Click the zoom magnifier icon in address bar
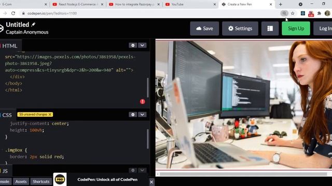 [284, 13]
